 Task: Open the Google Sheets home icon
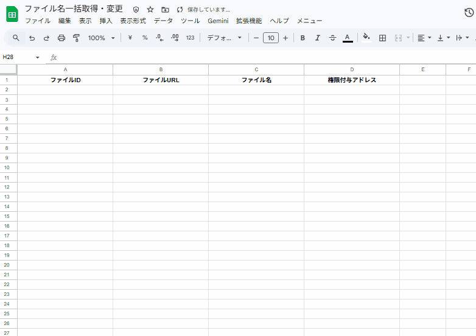pos(12,14)
